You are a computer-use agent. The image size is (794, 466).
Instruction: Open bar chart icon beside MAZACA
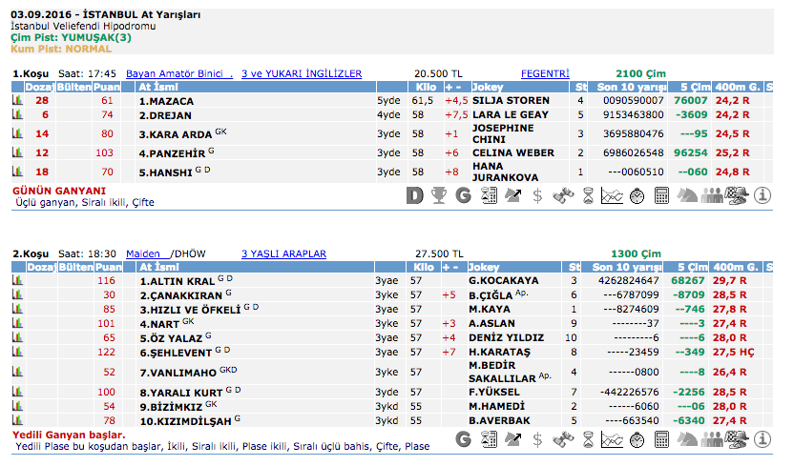(17, 100)
